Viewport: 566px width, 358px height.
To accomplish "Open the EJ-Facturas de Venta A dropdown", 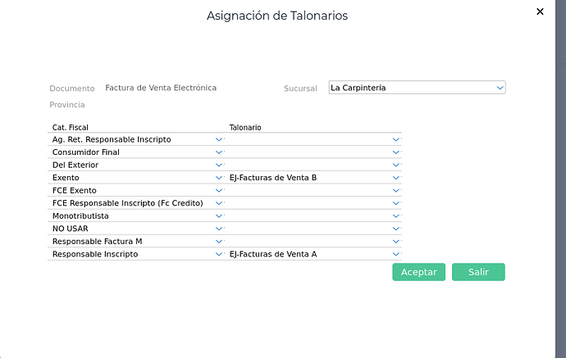I will coord(395,254).
